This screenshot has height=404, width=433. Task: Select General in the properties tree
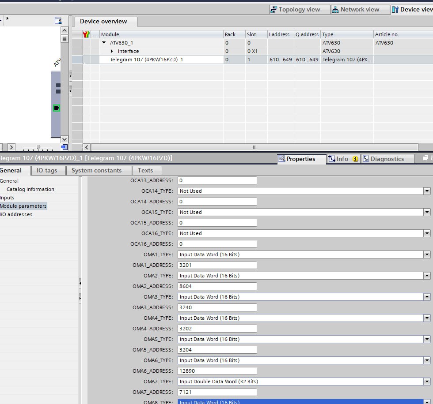point(9,181)
